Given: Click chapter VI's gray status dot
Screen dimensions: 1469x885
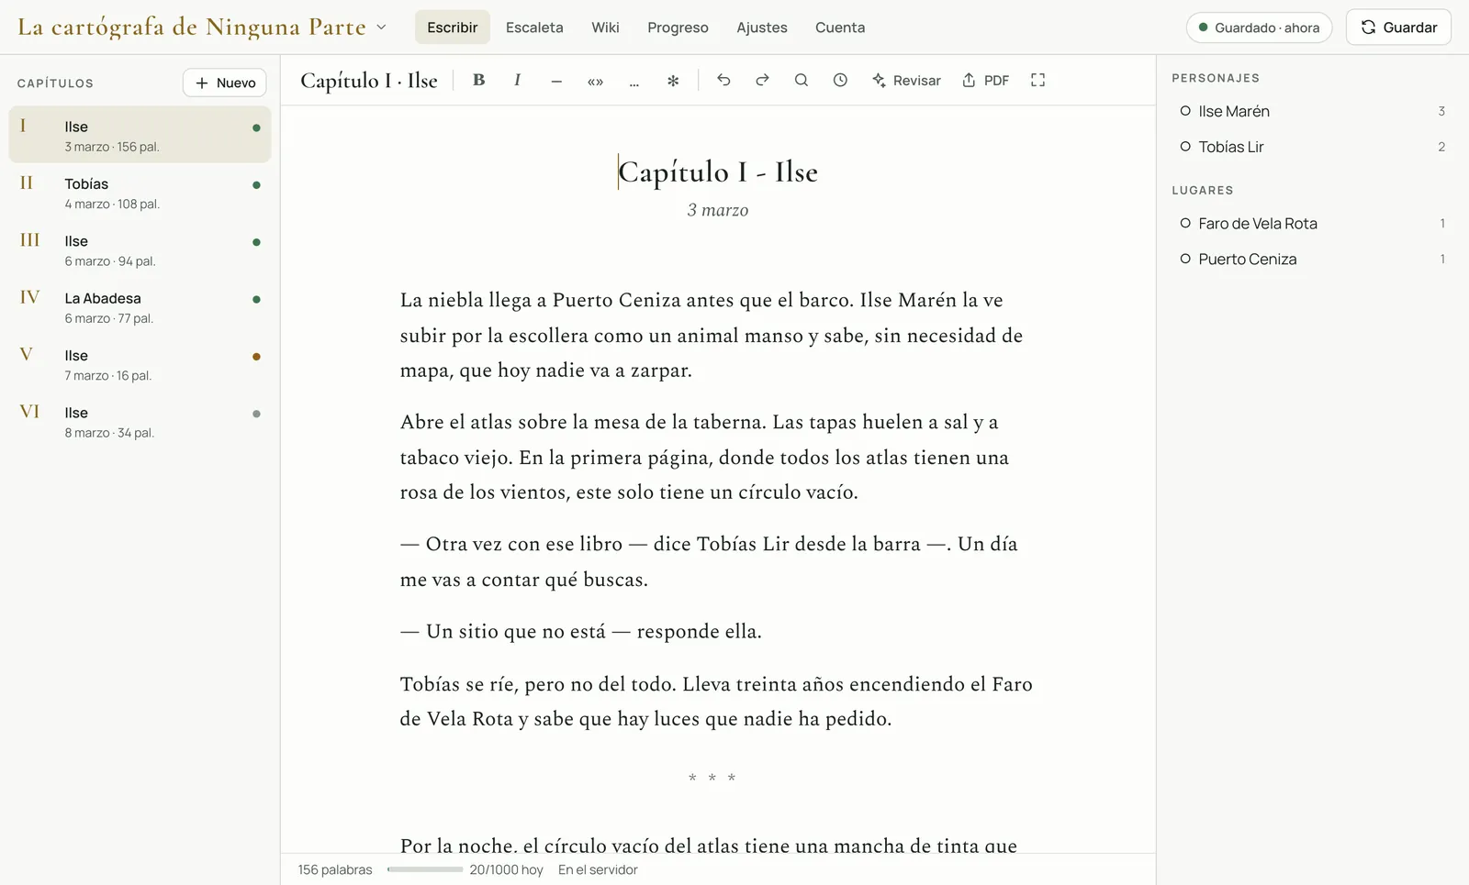Looking at the screenshot, I should (x=256, y=414).
